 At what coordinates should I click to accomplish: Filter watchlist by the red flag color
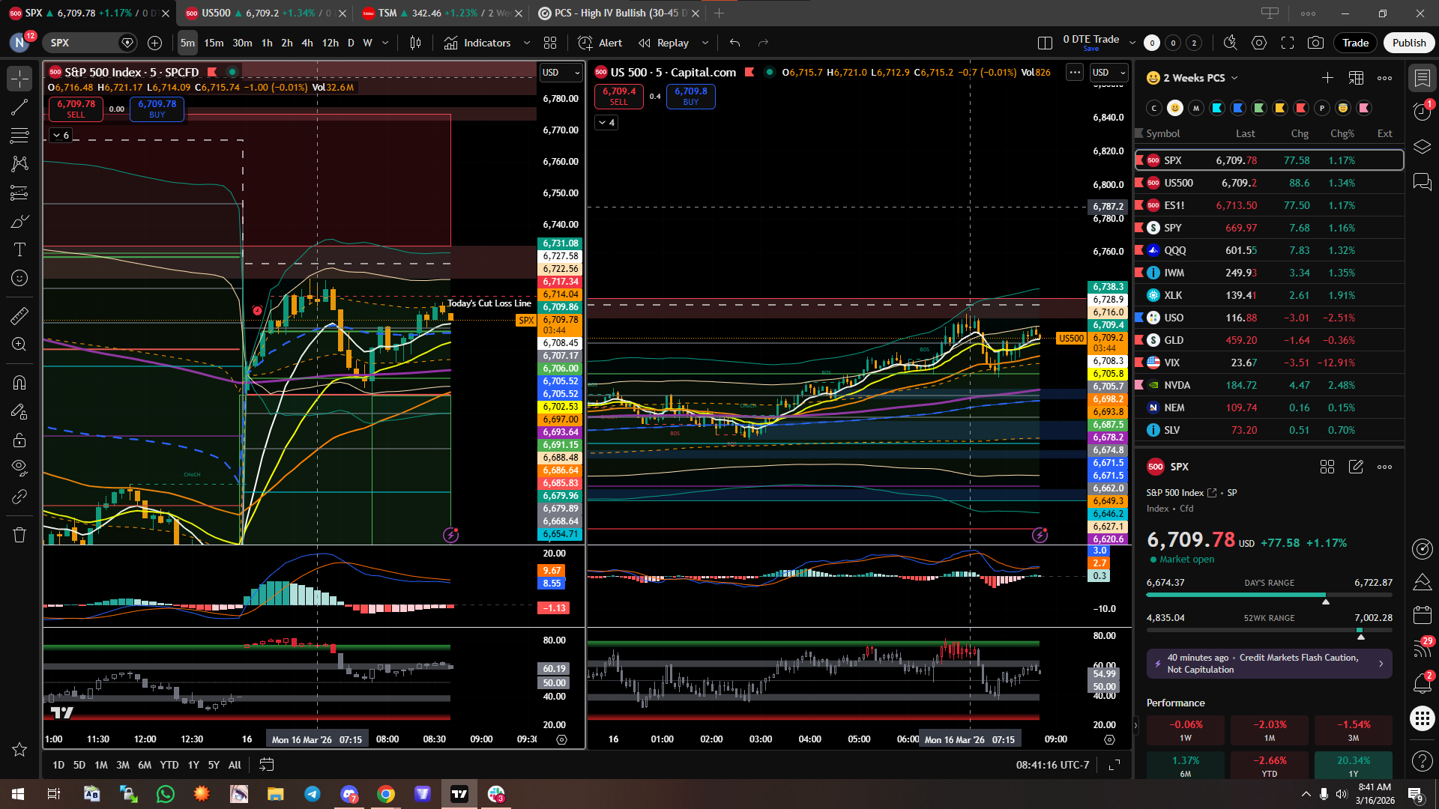(1301, 108)
